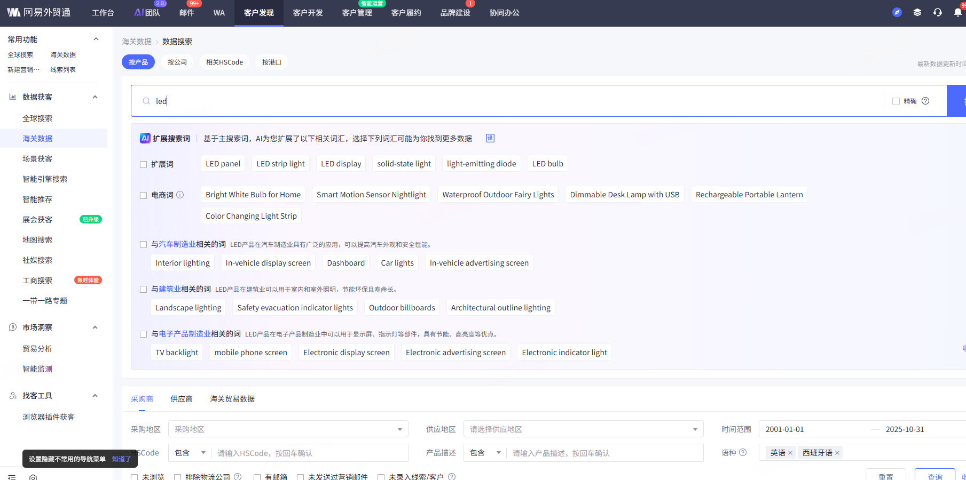Click the translate icon beside AI suggestions
This screenshot has width=966, height=480.
[x=490, y=138]
